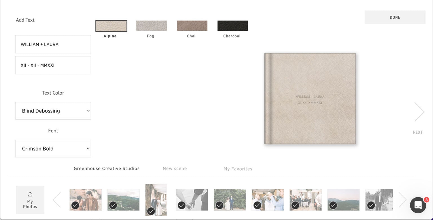Image resolution: width=433 pixels, height=220 pixels.
Task: Select the Charcoal cover color swatch
Action: pyautogui.click(x=233, y=26)
